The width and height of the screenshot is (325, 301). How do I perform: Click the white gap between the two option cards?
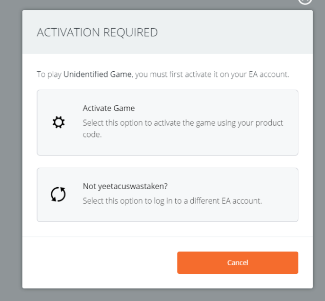[x=167, y=162]
